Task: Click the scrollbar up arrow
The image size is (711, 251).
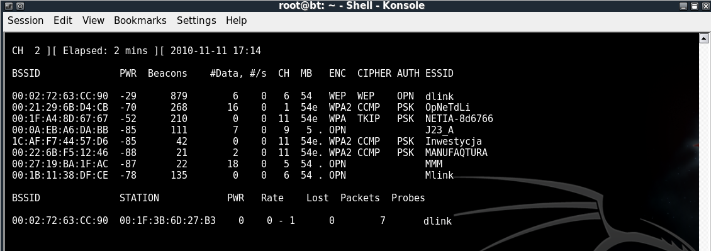Action: click(x=703, y=38)
